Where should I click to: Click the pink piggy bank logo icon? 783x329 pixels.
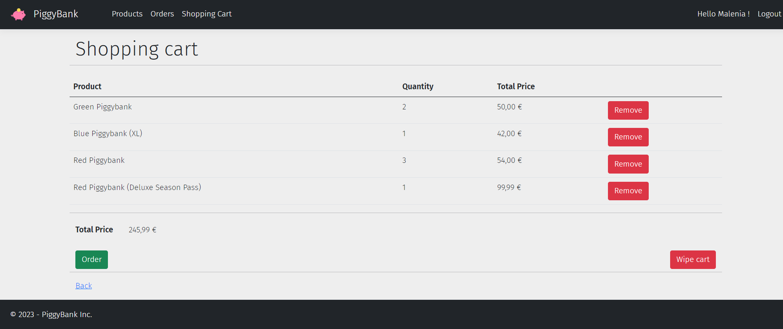point(18,14)
